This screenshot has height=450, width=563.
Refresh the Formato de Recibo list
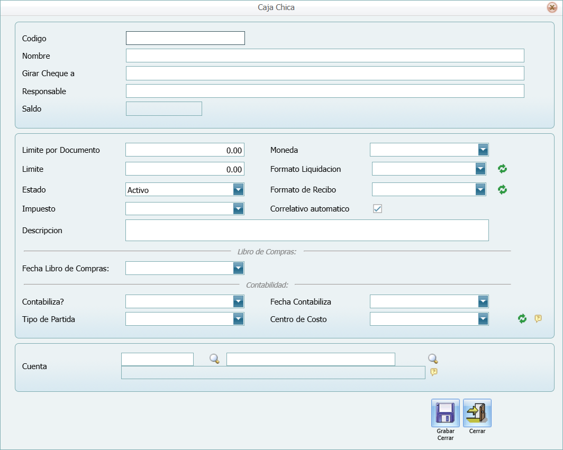coord(502,189)
